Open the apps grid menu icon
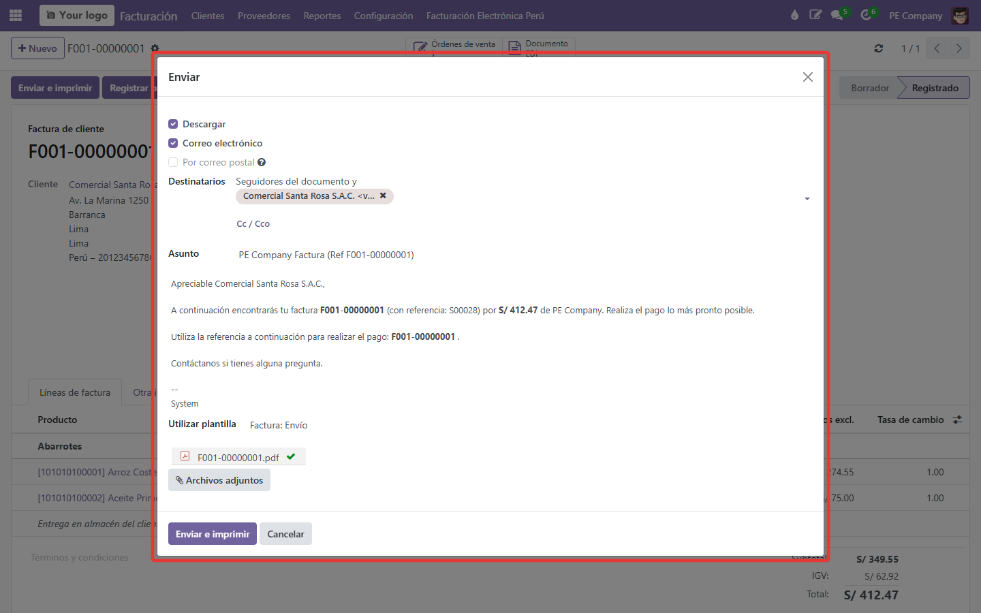Image resolution: width=981 pixels, height=613 pixels. coord(16,15)
